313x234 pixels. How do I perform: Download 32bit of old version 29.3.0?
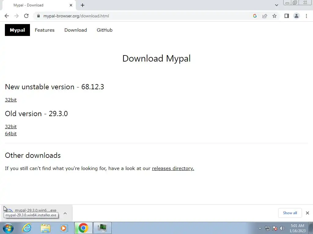pyautogui.click(x=11, y=126)
